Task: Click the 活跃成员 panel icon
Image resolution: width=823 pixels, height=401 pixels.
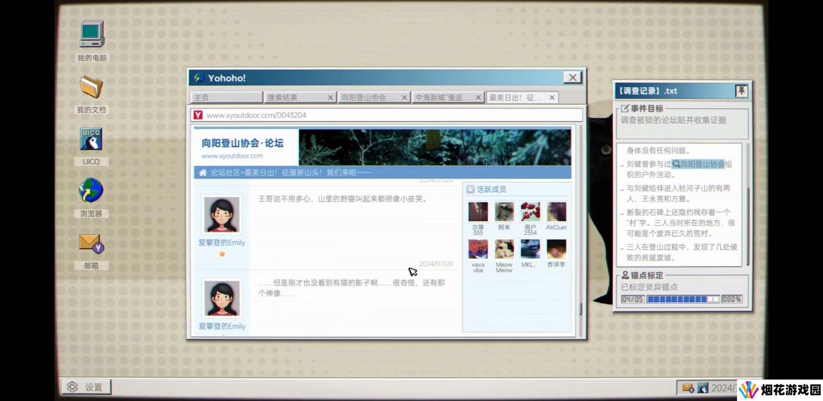Action: coord(470,189)
